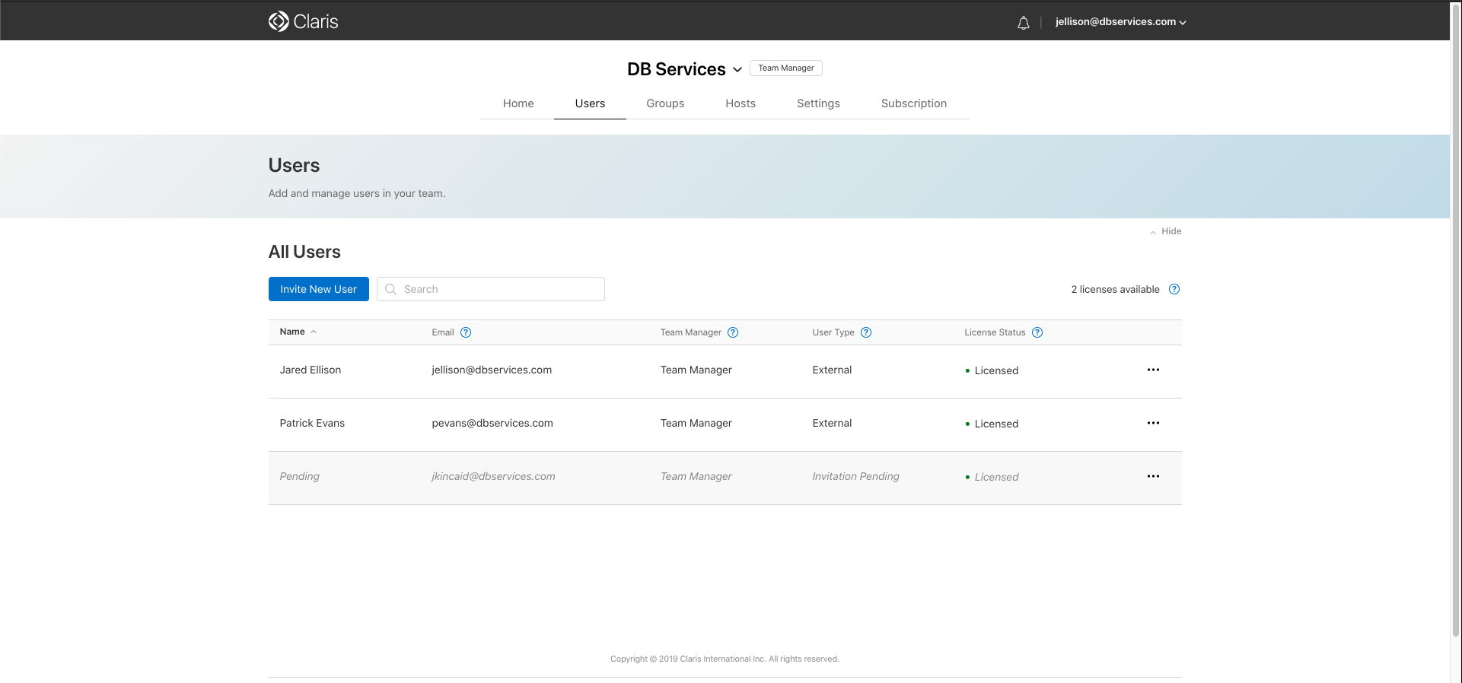Click the Team Manager column header

click(x=690, y=332)
